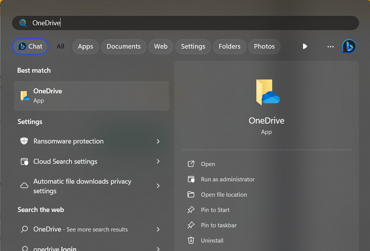
Task: Click the cloud icon for automatic file downloads
Action: 24,186
